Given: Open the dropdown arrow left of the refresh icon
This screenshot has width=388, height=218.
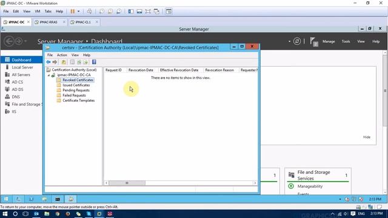Looking at the screenshot, I should tap(289, 41).
